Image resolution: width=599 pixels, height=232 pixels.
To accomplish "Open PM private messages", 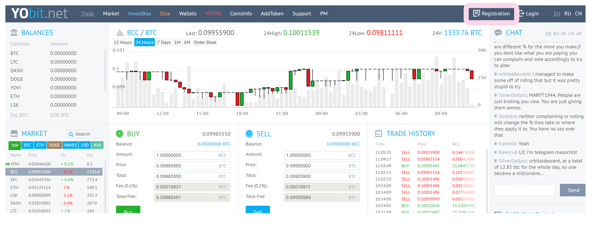I will click(324, 13).
